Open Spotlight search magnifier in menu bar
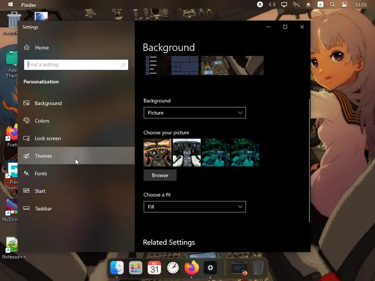Image resolution: width=375 pixels, height=281 pixels. (x=333, y=4)
